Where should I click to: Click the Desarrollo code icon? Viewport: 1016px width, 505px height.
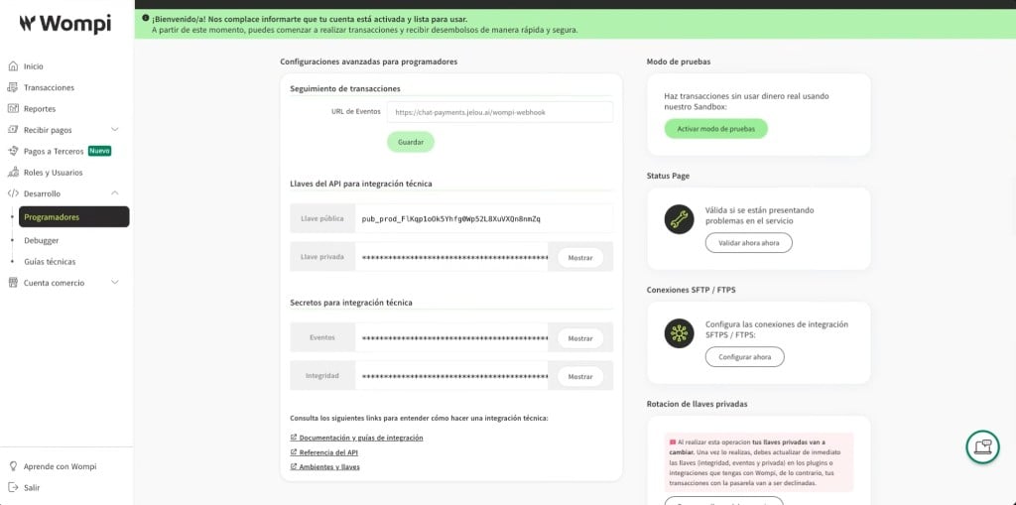coord(13,193)
